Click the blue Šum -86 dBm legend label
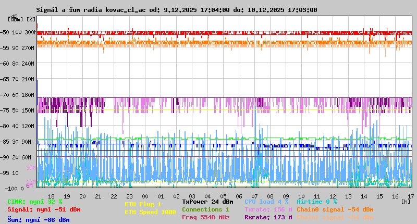The height and width of the screenshot is (224, 417). 39,220
